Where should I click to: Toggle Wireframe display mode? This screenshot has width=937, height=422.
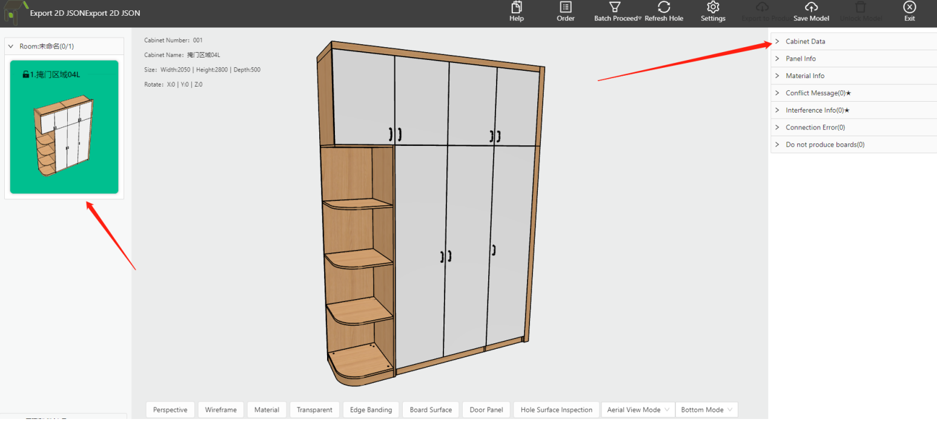(221, 410)
